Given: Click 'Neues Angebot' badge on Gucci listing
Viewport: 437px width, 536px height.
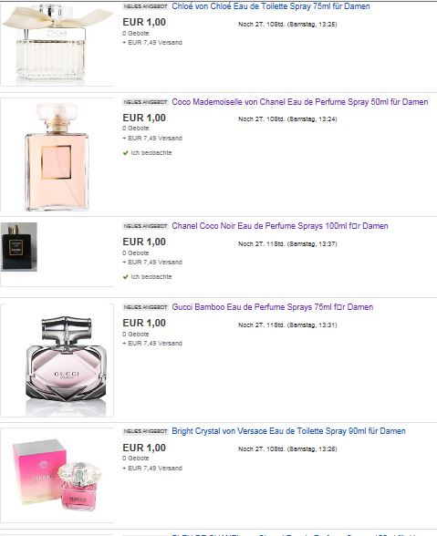Looking at the screenshot, I should 145,307.
